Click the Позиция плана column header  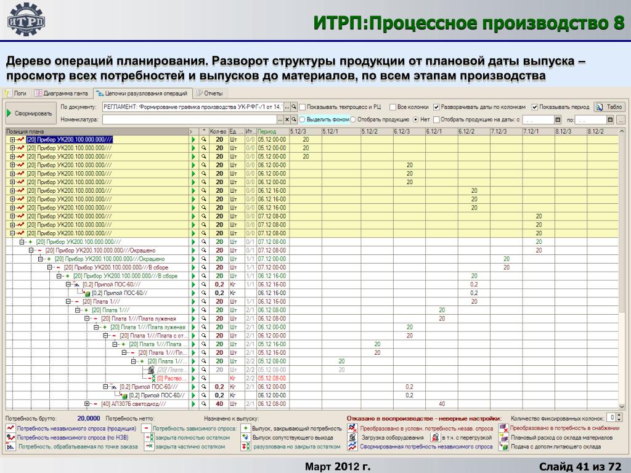click(97, 132)
